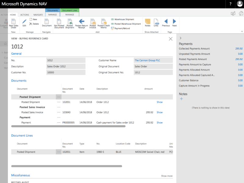Collapse the FactBox pane chevron

[x=180, y=38]
